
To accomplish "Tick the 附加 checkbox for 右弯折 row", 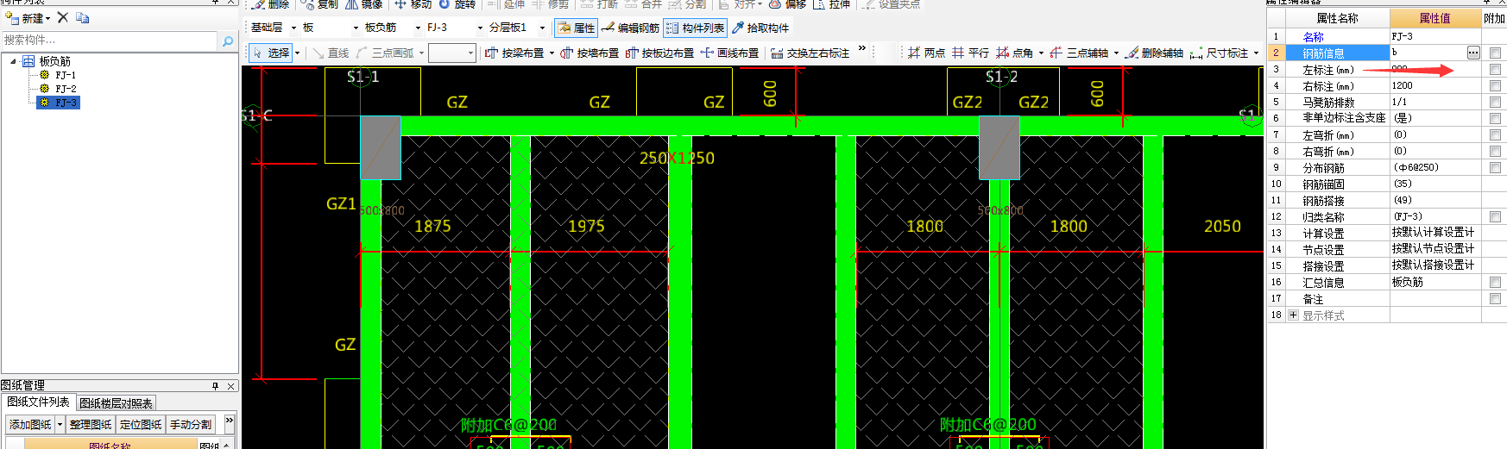I will coord(1495,152).
